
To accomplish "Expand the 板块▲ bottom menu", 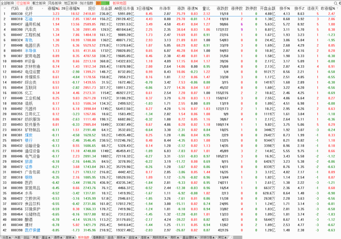I will coord(121,237).
